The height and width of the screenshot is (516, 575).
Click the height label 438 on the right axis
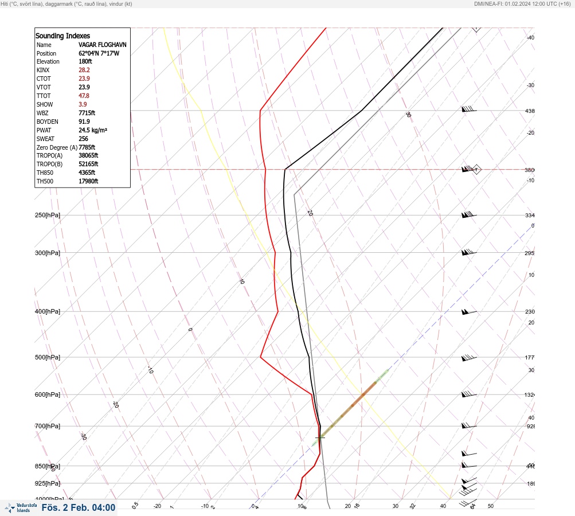click(x=530, y=111)
